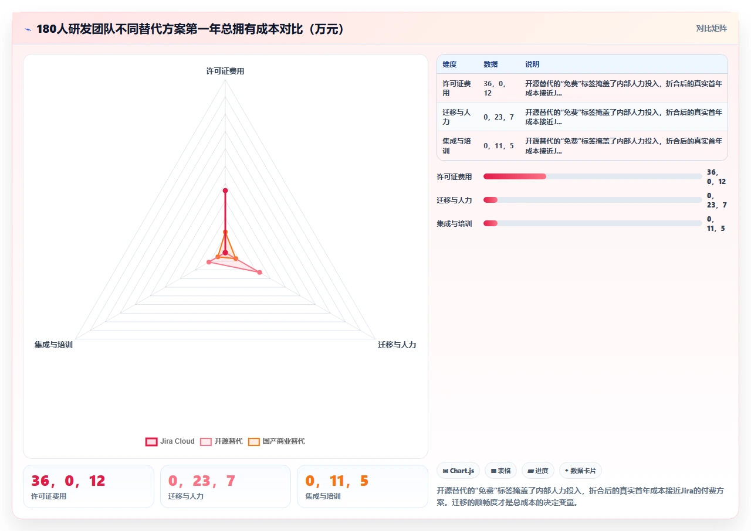Click the 对比矩阵 label in header
Viewport: 751px width, 531px height.
click(x=711, y=28)
